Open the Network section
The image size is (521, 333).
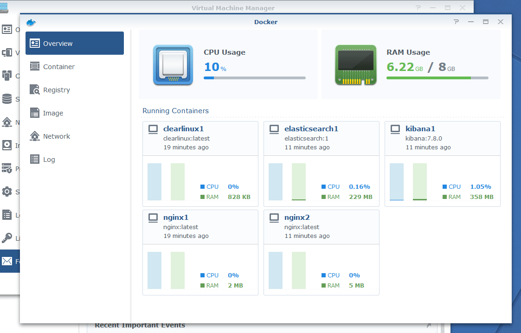pyautogui.click(x=74, y=136)
